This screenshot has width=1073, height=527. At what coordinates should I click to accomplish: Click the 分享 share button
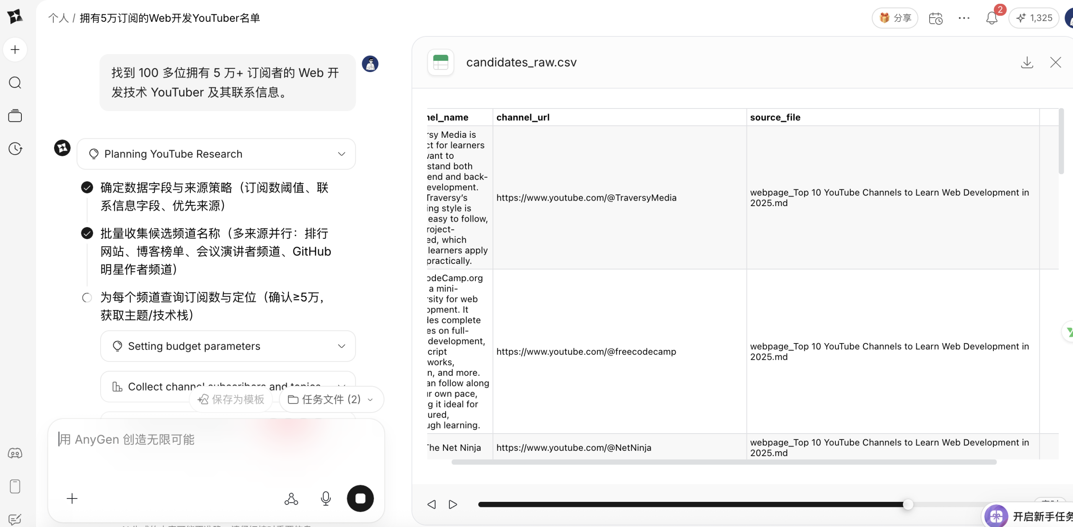click(894, 18)
